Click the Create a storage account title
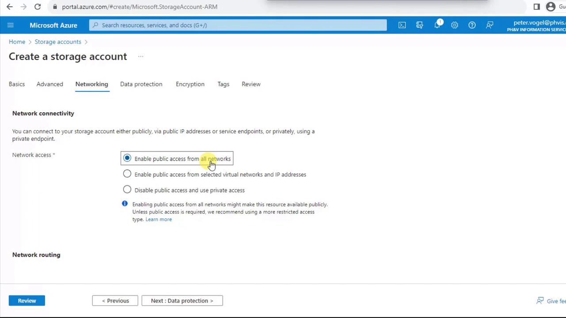This screenshot has height=318, width=566. [68, 57]
